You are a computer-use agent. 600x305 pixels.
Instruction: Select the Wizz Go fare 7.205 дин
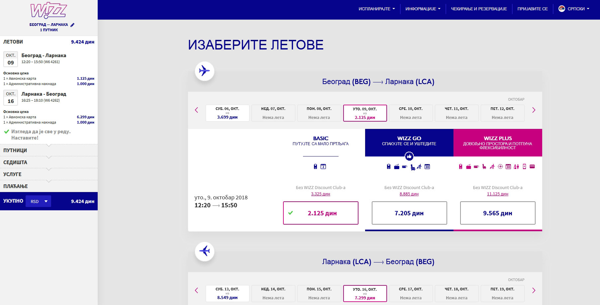pyautogui.click(x=409, y=213)
